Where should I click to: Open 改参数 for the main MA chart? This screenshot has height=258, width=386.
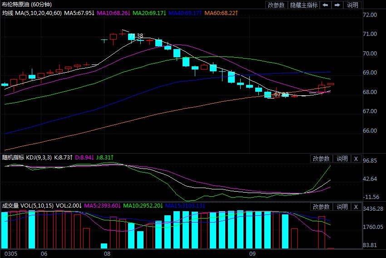coord(276,5)
